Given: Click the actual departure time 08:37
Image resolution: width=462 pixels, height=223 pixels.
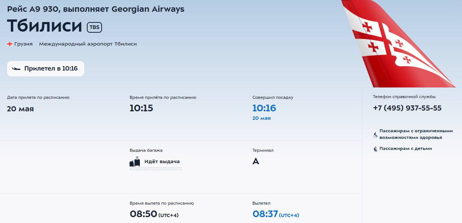Looking at the screenshot, I should point(265,214).
